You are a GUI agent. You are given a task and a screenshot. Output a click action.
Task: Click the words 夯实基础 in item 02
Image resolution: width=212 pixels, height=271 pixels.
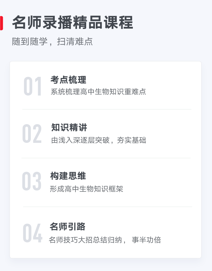tap(131, 140)
